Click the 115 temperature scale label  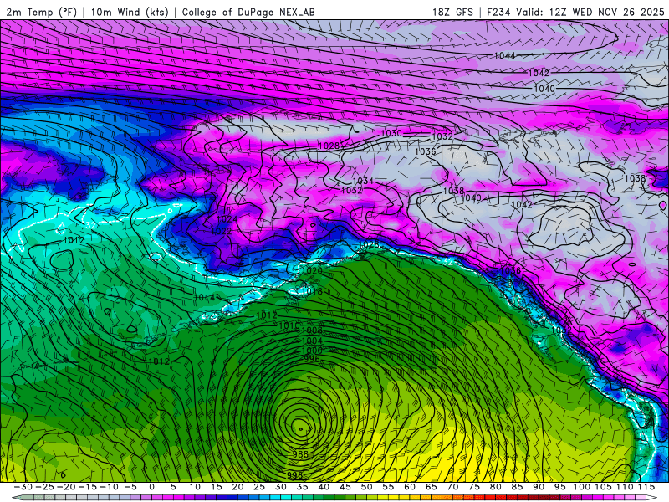click(646, 487)
